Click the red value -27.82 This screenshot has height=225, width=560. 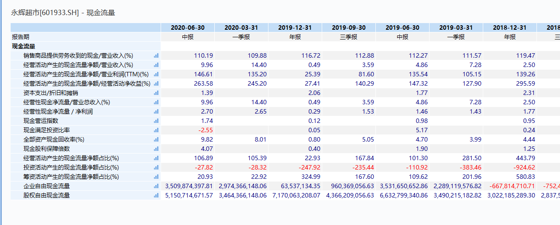[204, 167]
